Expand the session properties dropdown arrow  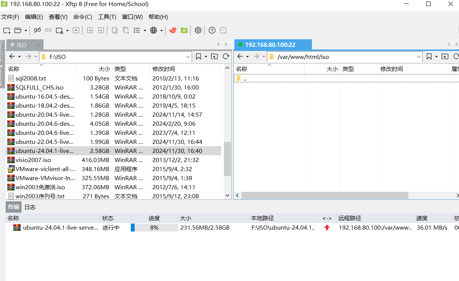(x=67, y=30)
